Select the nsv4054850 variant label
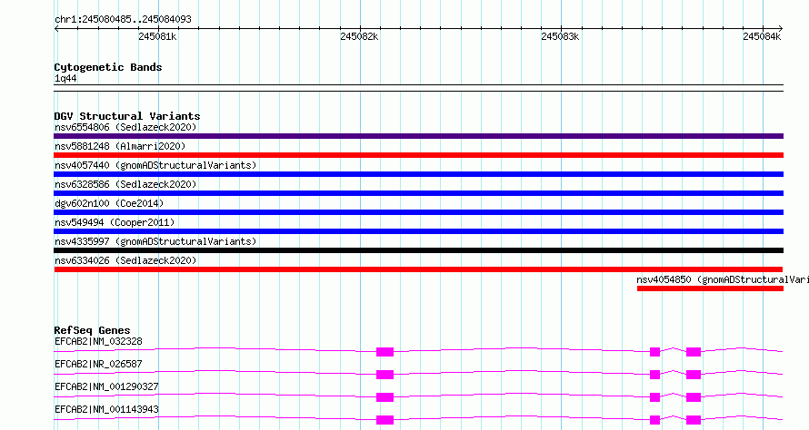This screenshot has height=430, width=809. point(723,279)
